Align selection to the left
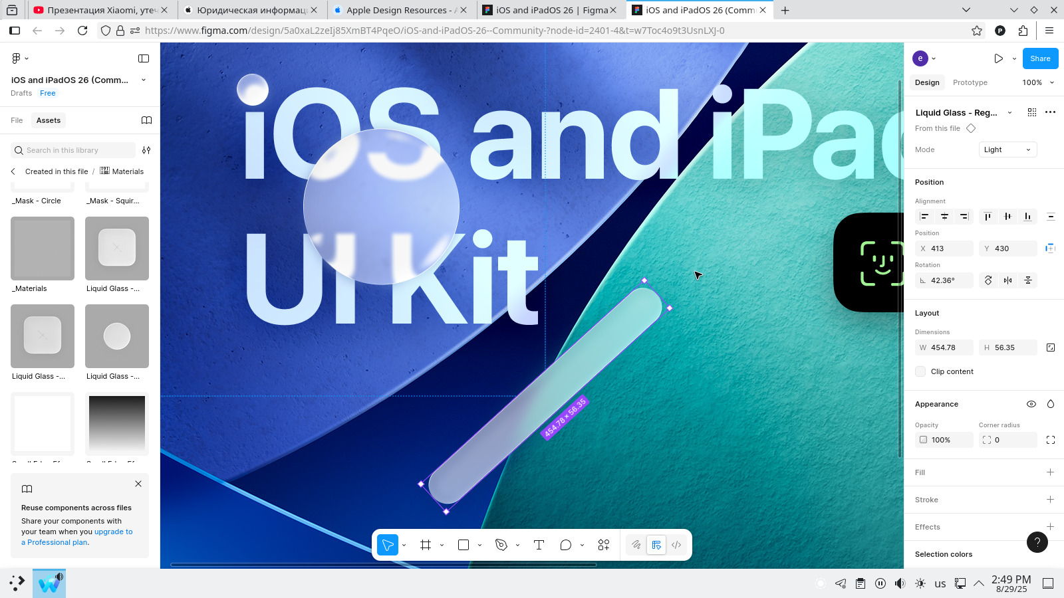This screenshot has height=598, width=1064. [x=924, y=217]
